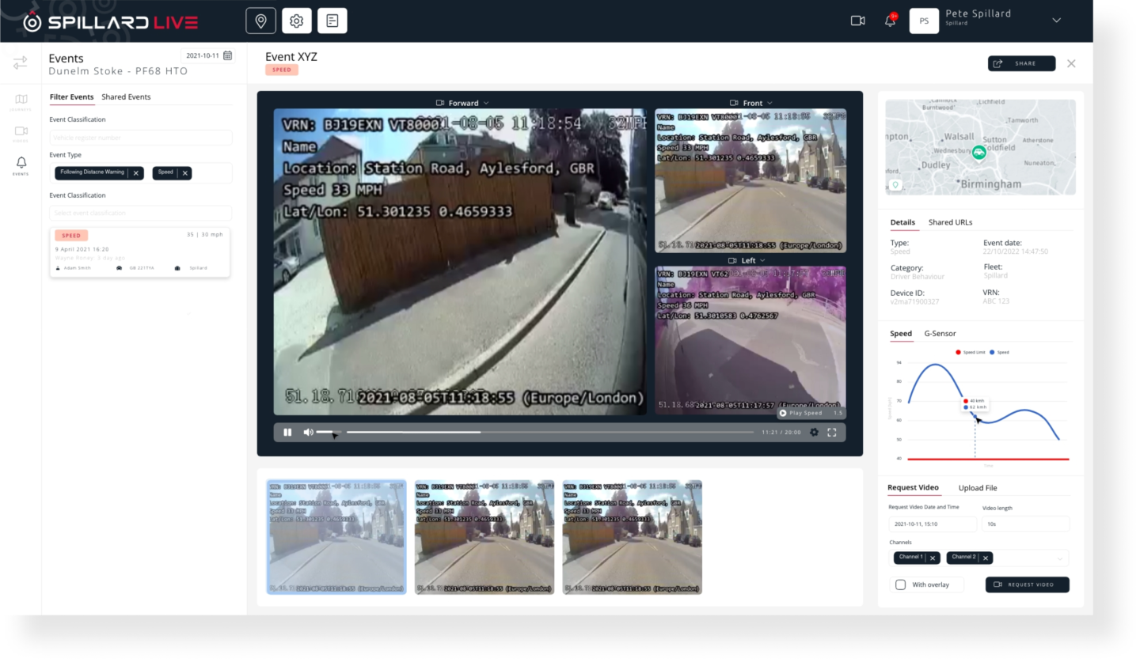The image size is (1140, 662).
Task: Open the Speed event card for Adam Smith
Action: click(140, 252)
